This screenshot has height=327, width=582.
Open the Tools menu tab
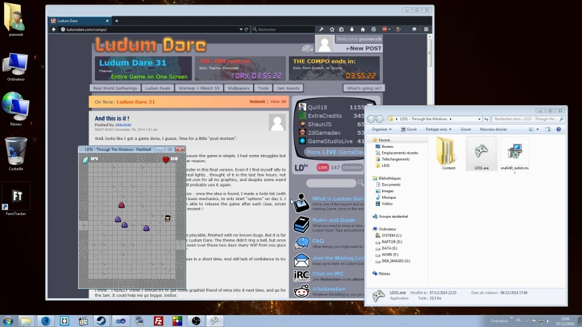point(263,88)
